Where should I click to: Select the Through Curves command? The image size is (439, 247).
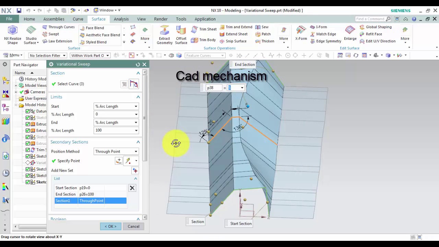(58, 27)
